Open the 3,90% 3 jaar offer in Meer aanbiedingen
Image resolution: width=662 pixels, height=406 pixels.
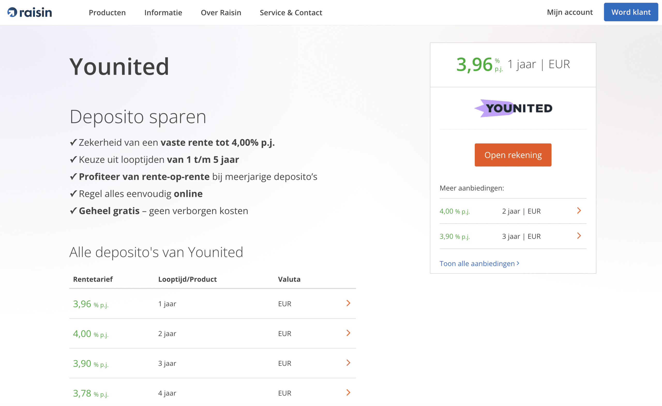(513, 236)
